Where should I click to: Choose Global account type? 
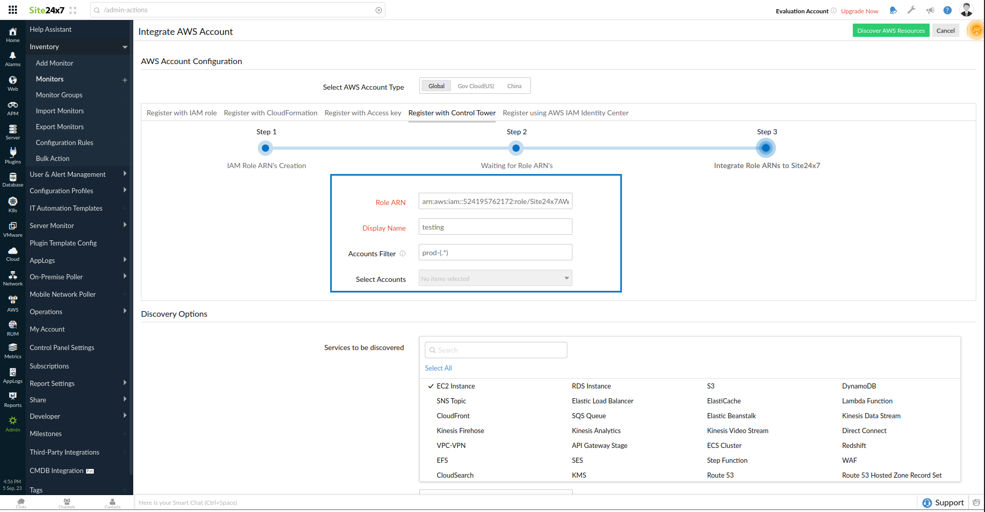(x=436, y=86)
